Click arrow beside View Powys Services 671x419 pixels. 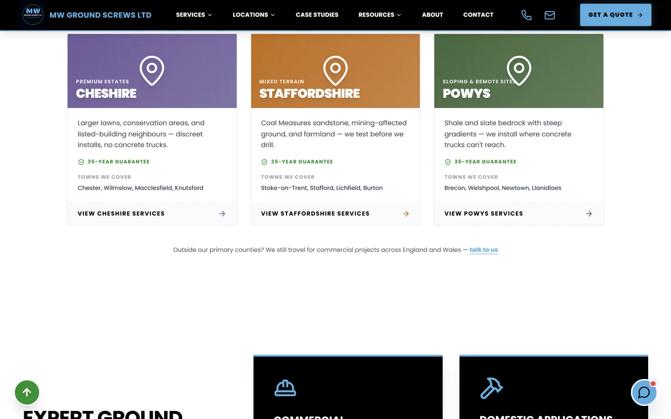point(589,214)
